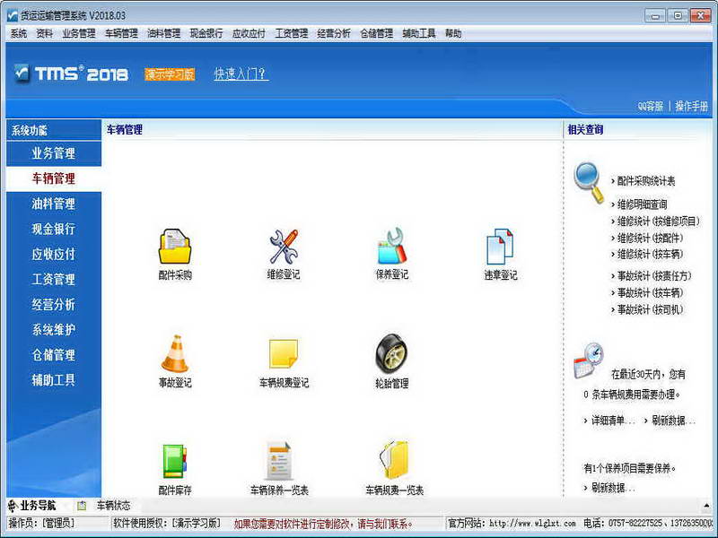Open the 车辆规费一览表 folder icon
Viewport: 718px width, 538px height.
(394, 461)
